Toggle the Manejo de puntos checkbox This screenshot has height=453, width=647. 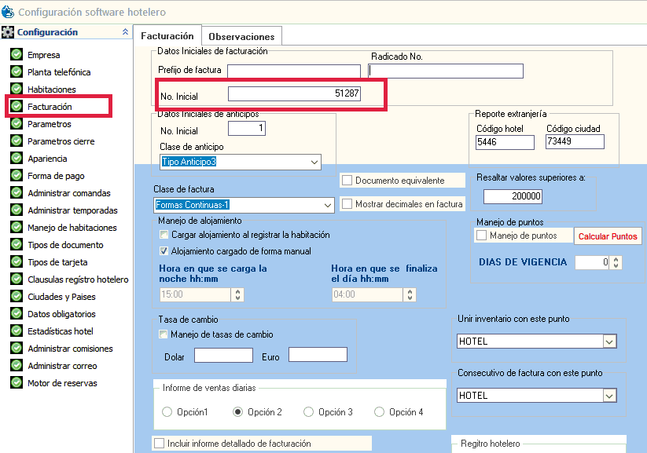coord(481,236)
